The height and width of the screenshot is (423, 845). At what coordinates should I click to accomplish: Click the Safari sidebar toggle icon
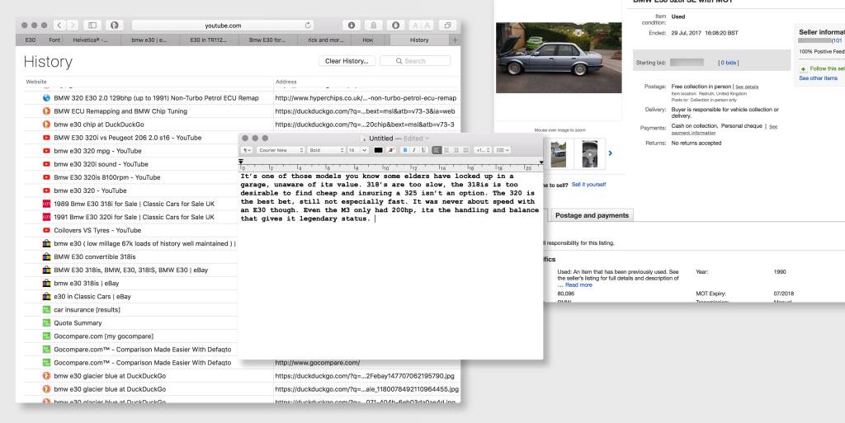coord(92,26)
